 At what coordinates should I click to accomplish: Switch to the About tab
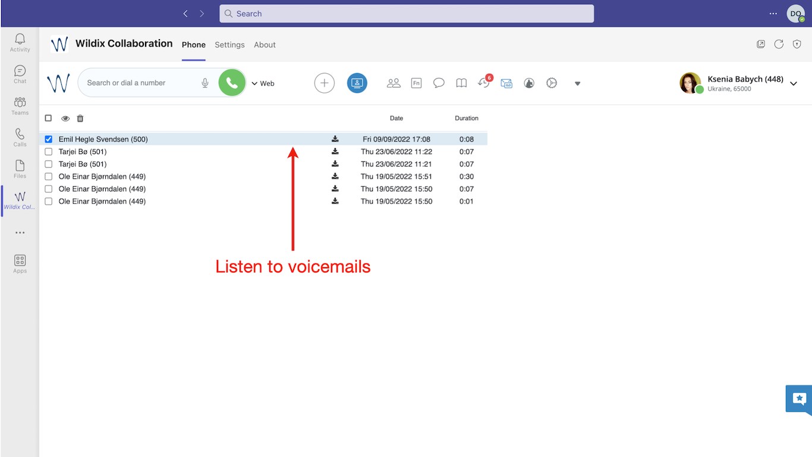pos(265,45)
